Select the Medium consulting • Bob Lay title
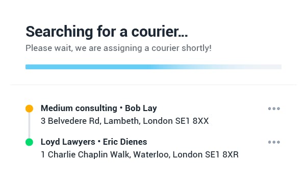306x187 pixels. click(99, 108)
